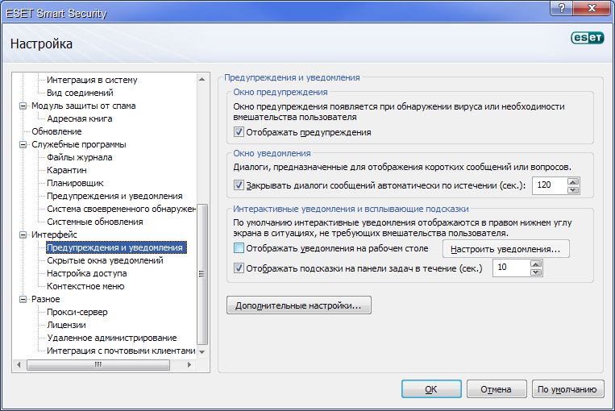Select 'Прокси-сервер' tree item
Image resolution: width=615 pixels, height=411 pixels.
[77, 312]
